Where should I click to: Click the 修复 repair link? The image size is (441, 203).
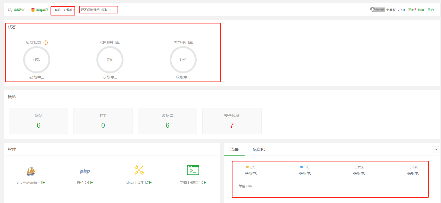[421, 10]
